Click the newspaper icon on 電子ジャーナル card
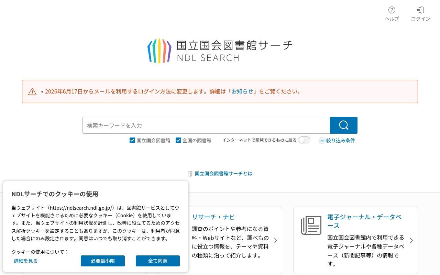Viewport: 440px width, 275px height. [311, 225]
